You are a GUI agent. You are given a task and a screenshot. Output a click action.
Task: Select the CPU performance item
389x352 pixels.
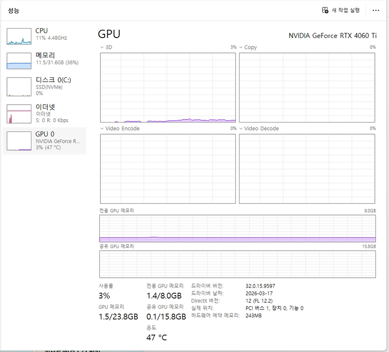click(45, 36)
